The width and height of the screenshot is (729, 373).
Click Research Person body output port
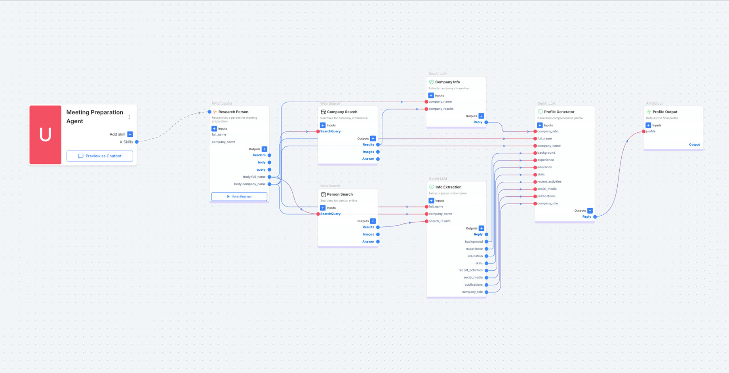point(269,162)
